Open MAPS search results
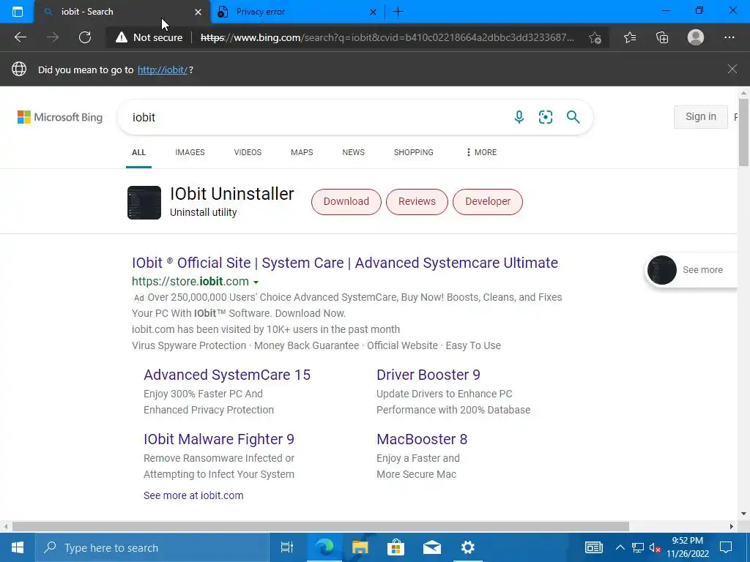Image resolution: width=750 pixels, height=562 pixels. click(x=302, y=152)
